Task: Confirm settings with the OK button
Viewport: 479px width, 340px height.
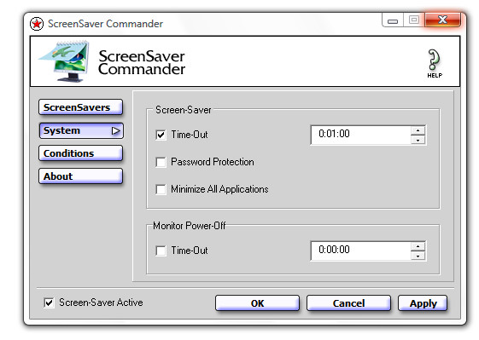Action: point(257,303)
